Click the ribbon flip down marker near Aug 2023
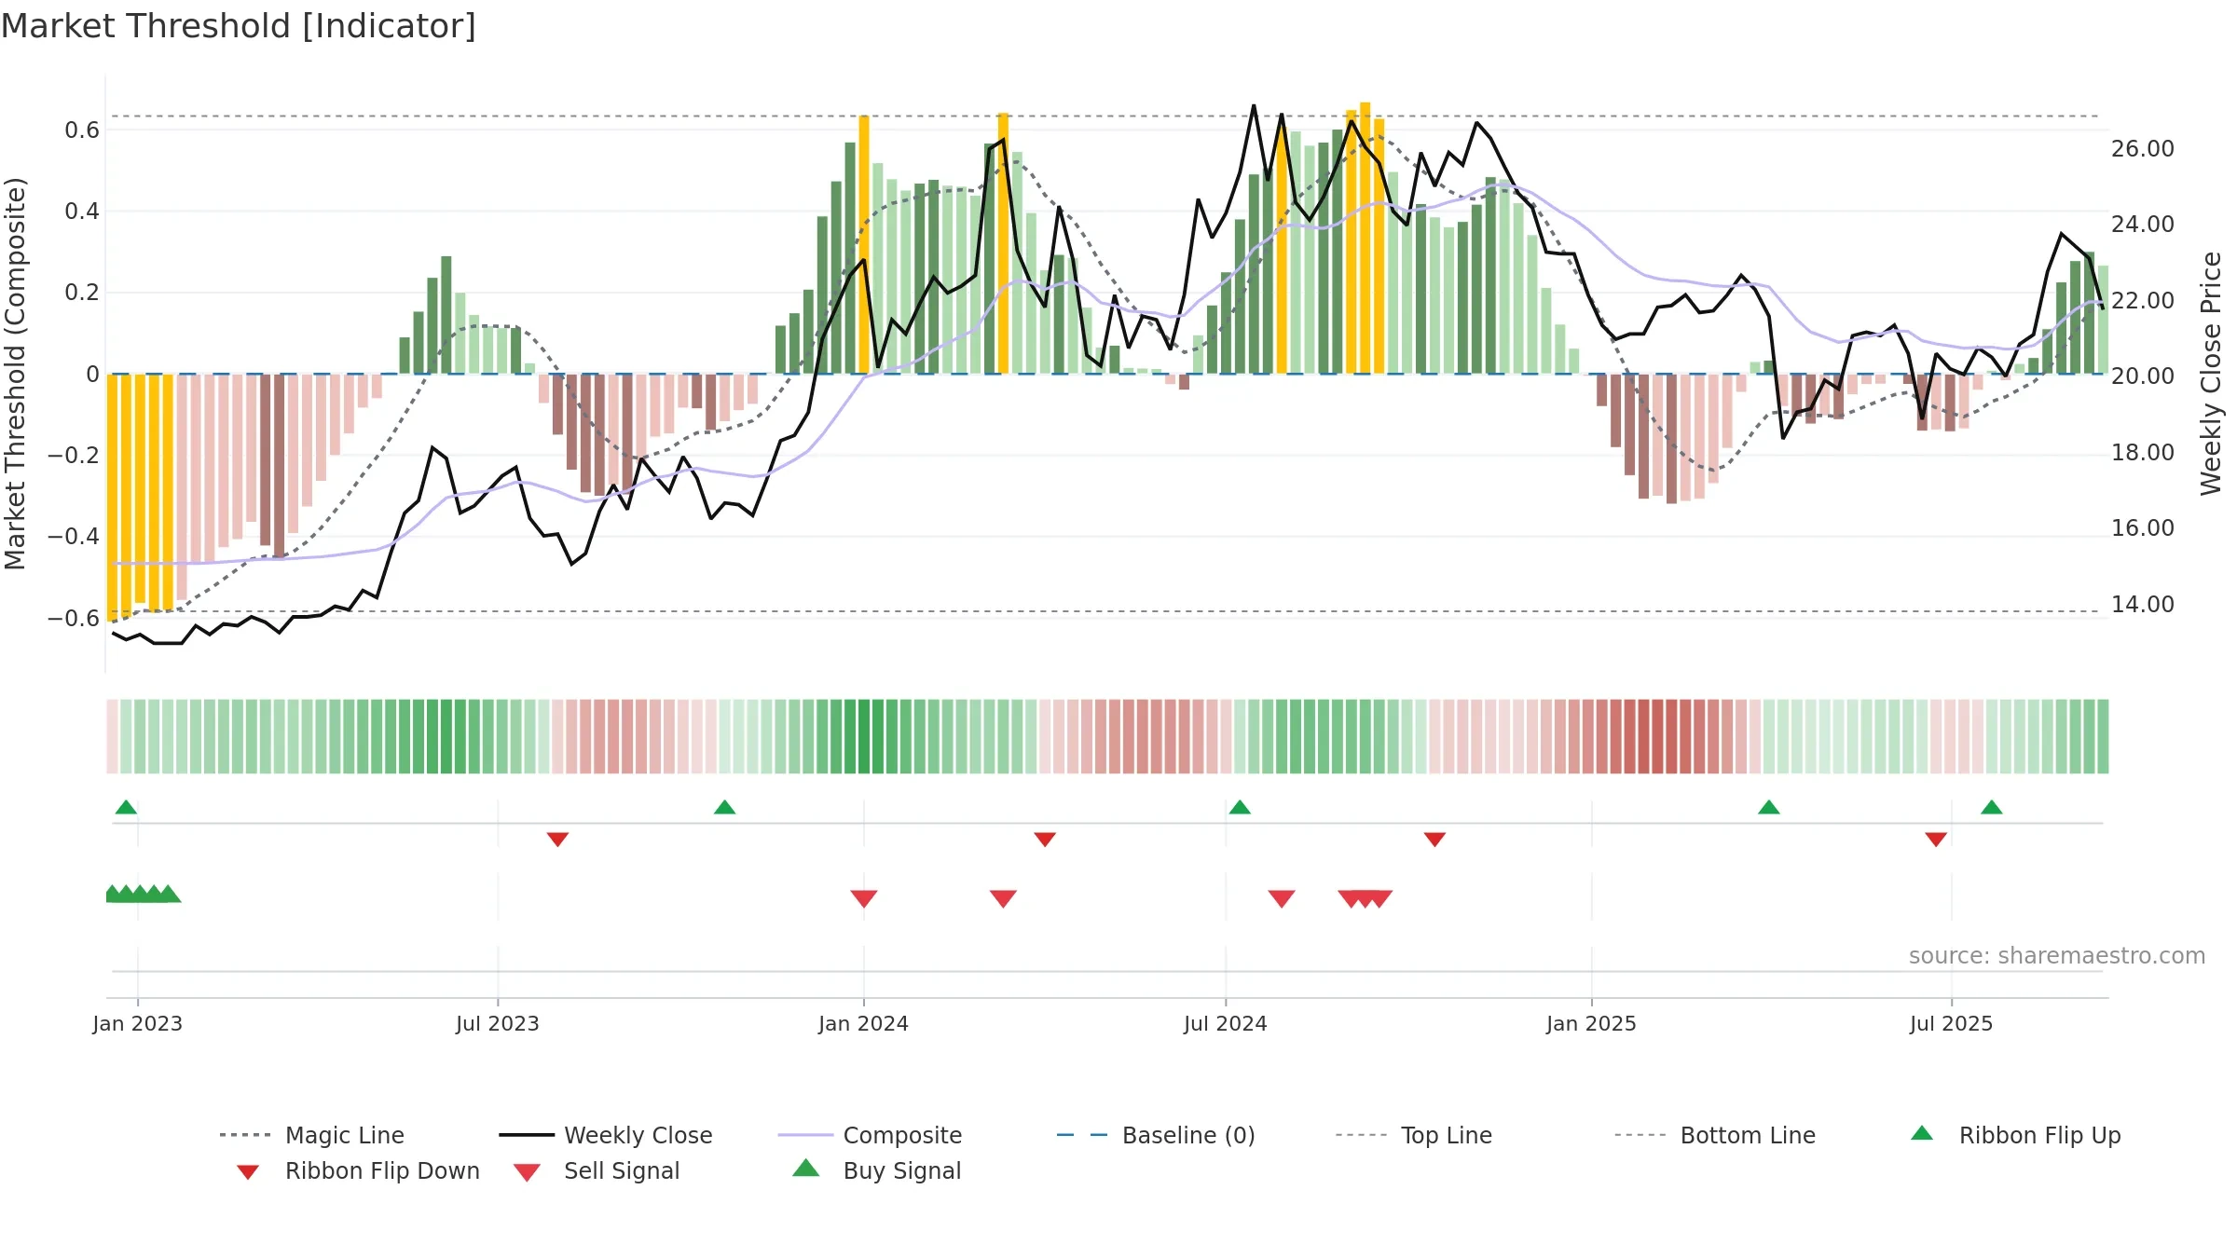This screenshot has height=1258, width=2237. [x=557, y=840]
